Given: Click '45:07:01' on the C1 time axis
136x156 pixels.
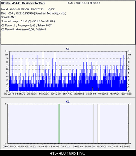Looking at the screenshot, I should pos(115,94).
